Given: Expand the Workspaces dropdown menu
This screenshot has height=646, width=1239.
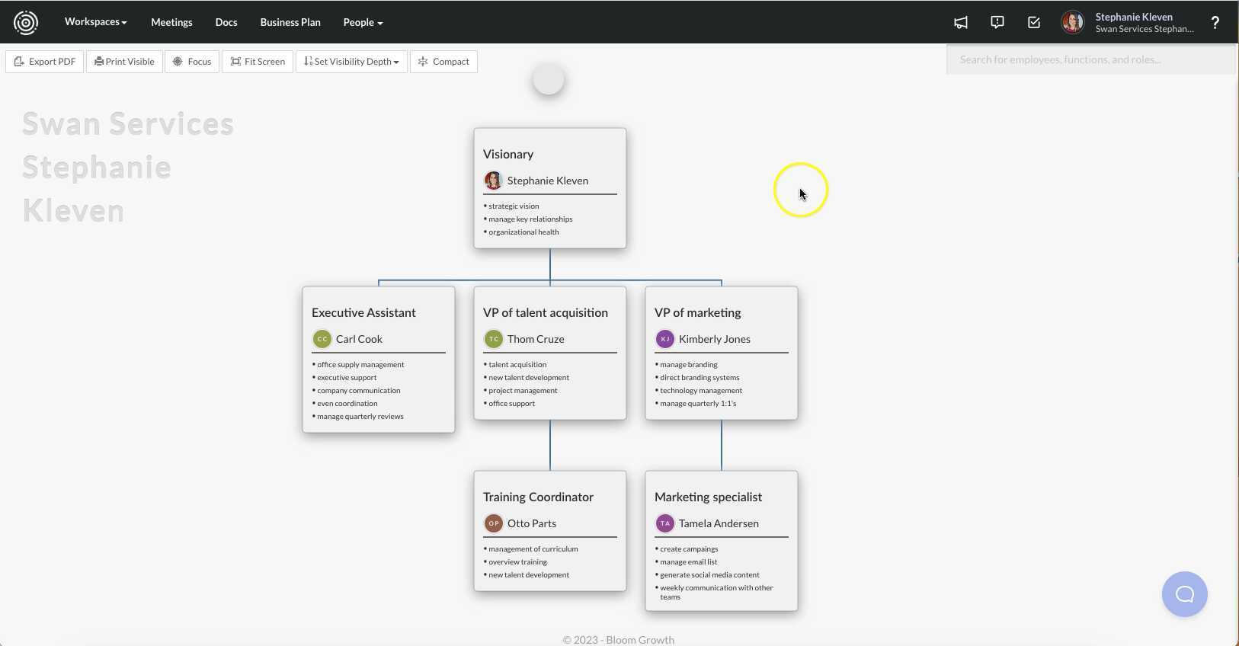Looking at the screenshot, I should [95, 22].
